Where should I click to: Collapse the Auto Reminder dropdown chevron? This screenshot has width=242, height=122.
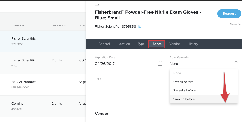click(x=236, y=62)
